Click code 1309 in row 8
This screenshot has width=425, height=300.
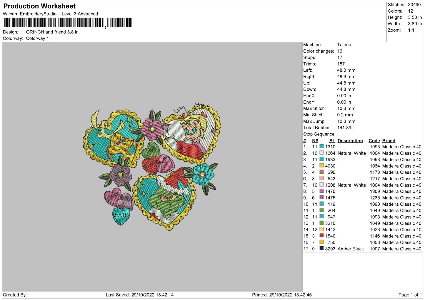pyautogui.click(x=375, y=191)
